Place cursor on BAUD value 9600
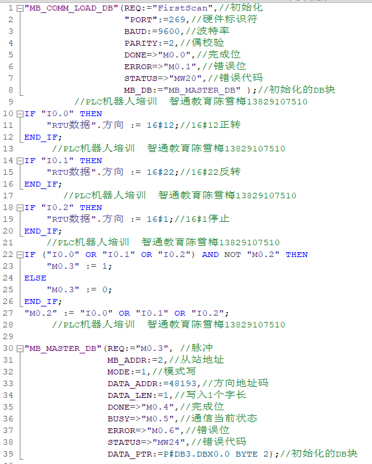Viewport: 372px width, 464px height. 167,32
